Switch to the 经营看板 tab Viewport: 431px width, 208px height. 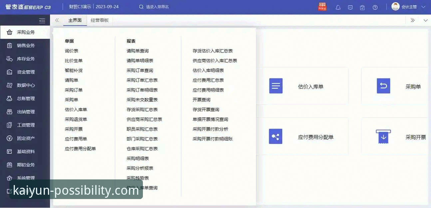(x=100, y=20)
